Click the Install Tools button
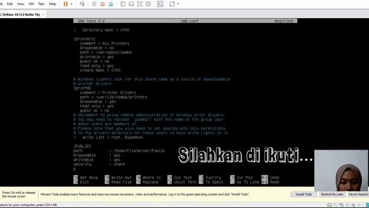Image resolution: width=369 pixels, height=208 pixels. point(304,194)
